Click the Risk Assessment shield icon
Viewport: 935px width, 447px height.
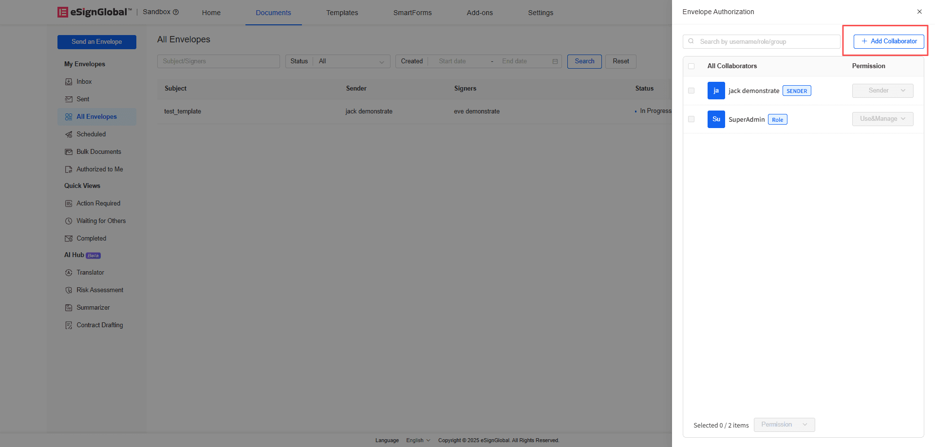pyautogui.click(x=69, y=290)
